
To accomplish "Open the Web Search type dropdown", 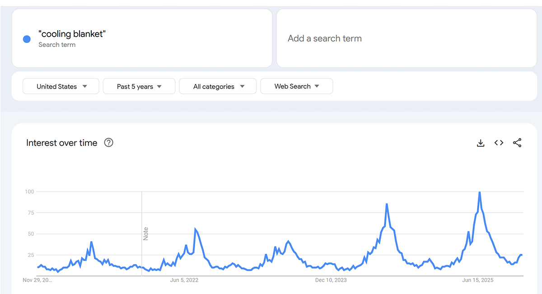I will pos(296,86).
